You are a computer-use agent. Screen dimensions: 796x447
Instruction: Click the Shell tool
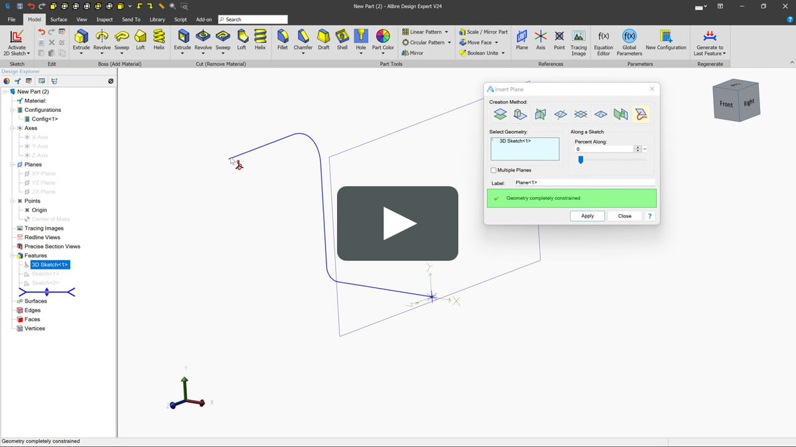[x=342, y=38]
